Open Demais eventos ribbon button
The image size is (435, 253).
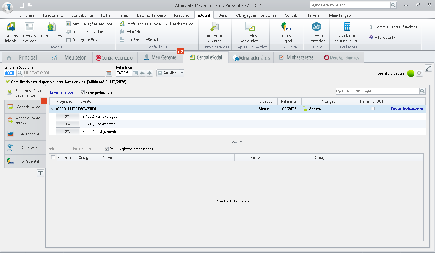click(29, 32)
